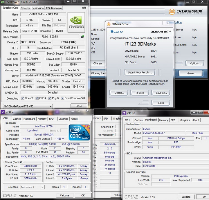Open the NVIDIA GeForce GTS 450 card dropdown
The width and height of the screenshot is (209, 200).
[28, 106]
